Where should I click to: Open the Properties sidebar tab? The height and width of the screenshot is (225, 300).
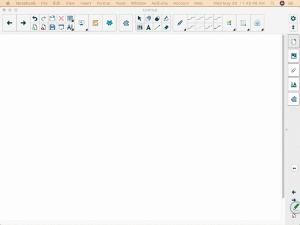[x=294, y=84]
